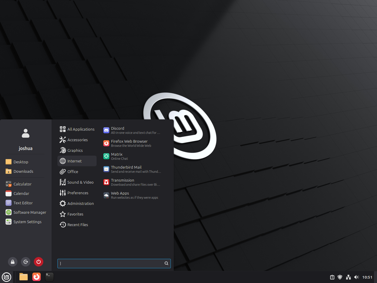Open the Downloads folder

tap(23, 171)
